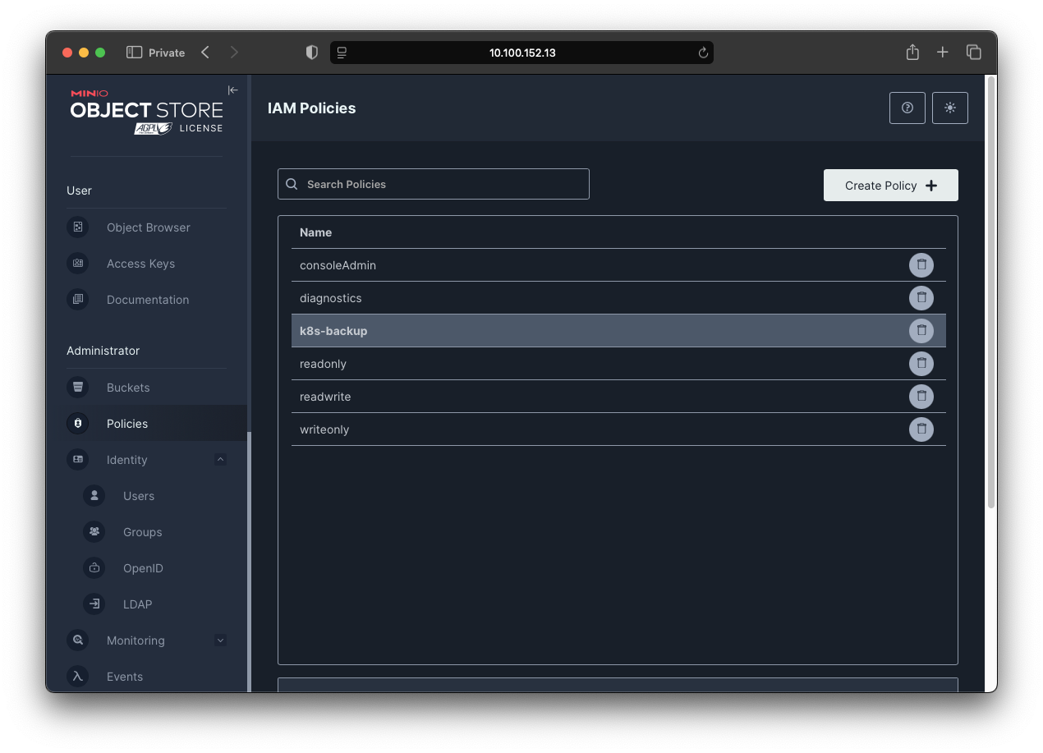Open Documentation from the sidebar menu
Screen dimensions: 1043x753
tap(148, 299)
